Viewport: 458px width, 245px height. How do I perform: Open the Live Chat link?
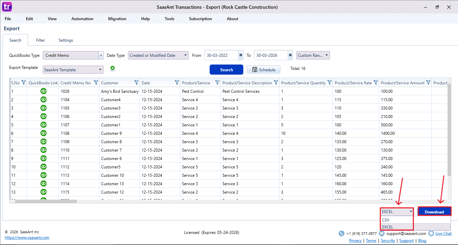pos(444,234)
